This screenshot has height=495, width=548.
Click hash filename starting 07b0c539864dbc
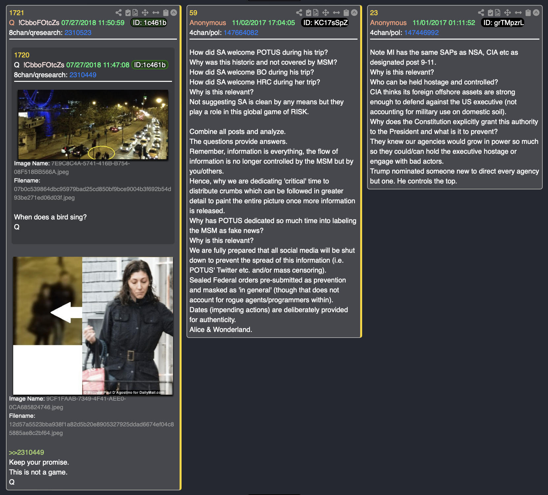pyautogui.click(x=92, y=193)
